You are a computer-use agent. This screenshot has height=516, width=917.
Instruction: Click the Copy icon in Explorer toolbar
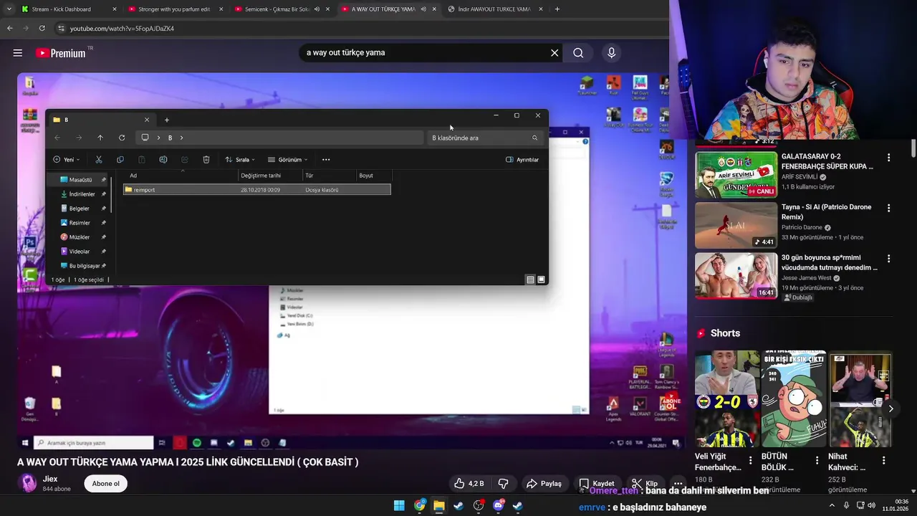(120, 160)
